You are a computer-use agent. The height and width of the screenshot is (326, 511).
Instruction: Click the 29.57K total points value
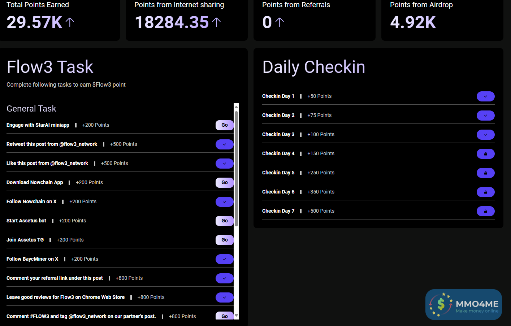pyautogui.click(x=35, y=22)
